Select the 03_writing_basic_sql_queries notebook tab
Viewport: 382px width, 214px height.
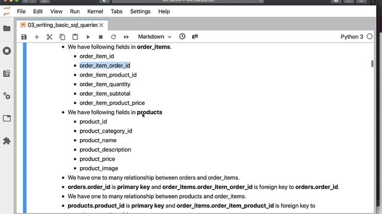point(62,25)
